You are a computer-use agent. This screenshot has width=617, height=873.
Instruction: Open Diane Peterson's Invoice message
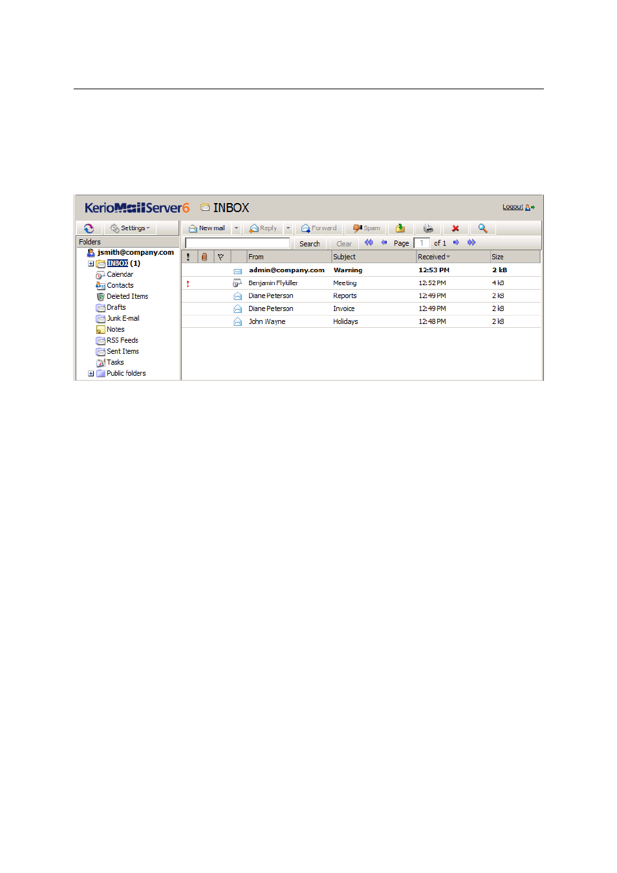tap(361, 309)
